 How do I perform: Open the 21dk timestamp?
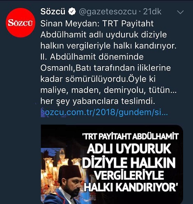[152, 11]
